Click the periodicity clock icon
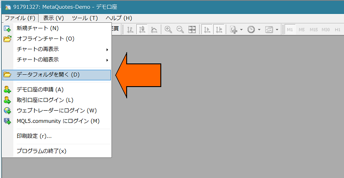Viewport: 344px width, 178px height. pos(251,29)
